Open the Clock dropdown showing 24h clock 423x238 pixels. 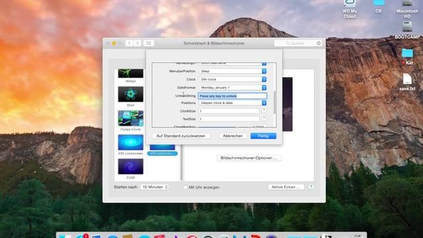233,79
